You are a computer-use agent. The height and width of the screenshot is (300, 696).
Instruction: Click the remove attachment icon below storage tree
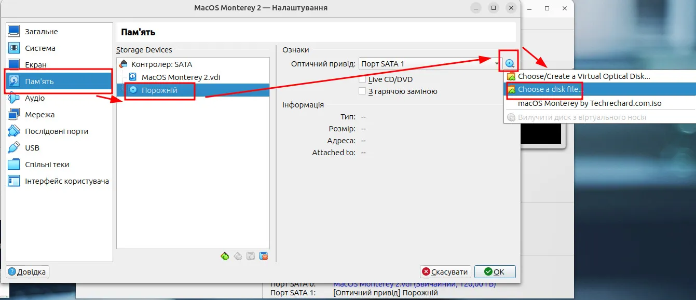[x=264, y=256]
